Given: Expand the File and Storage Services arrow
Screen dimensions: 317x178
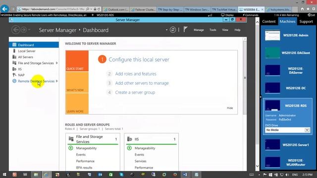Looking at the screenshot, I should (57, 63).
